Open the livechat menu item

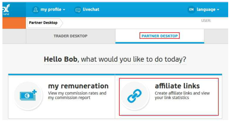pos(87,10)
